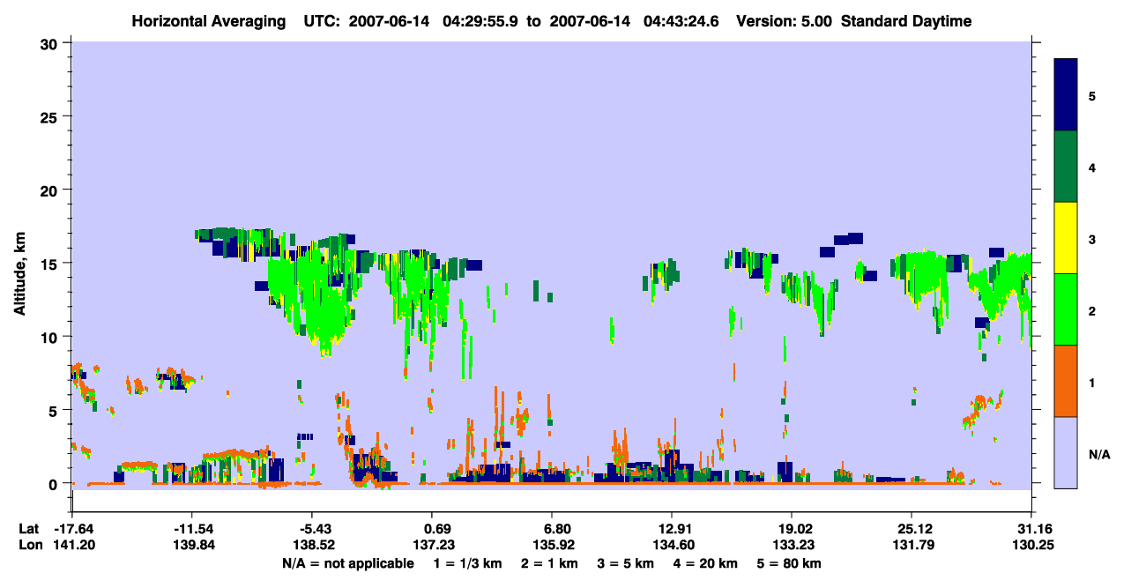Viewport: 1146px width, 588px height.
Task: Click the longitude value '139.84'
Action: 196,545
